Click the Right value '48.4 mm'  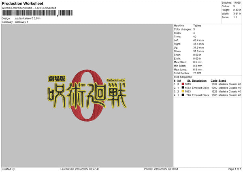(x=198, y=44)
